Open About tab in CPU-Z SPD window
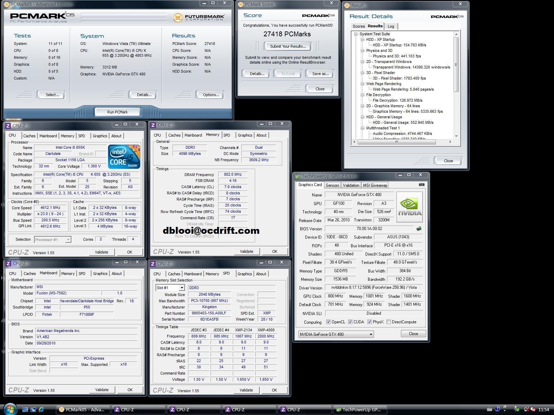554x415 pixels. pyautogui.click(x=261, y=274)
